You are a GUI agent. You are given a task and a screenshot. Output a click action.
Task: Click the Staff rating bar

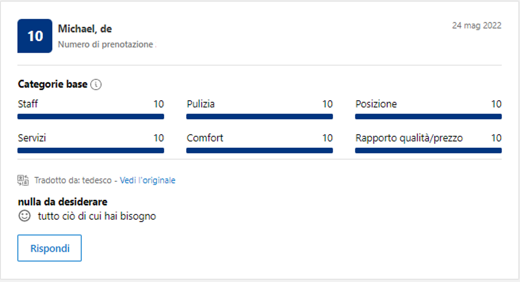tap(90, 116)
